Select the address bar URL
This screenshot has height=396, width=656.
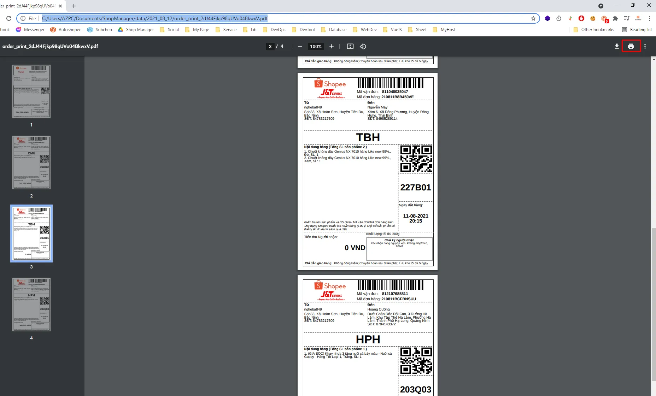[x=155, y=18]
